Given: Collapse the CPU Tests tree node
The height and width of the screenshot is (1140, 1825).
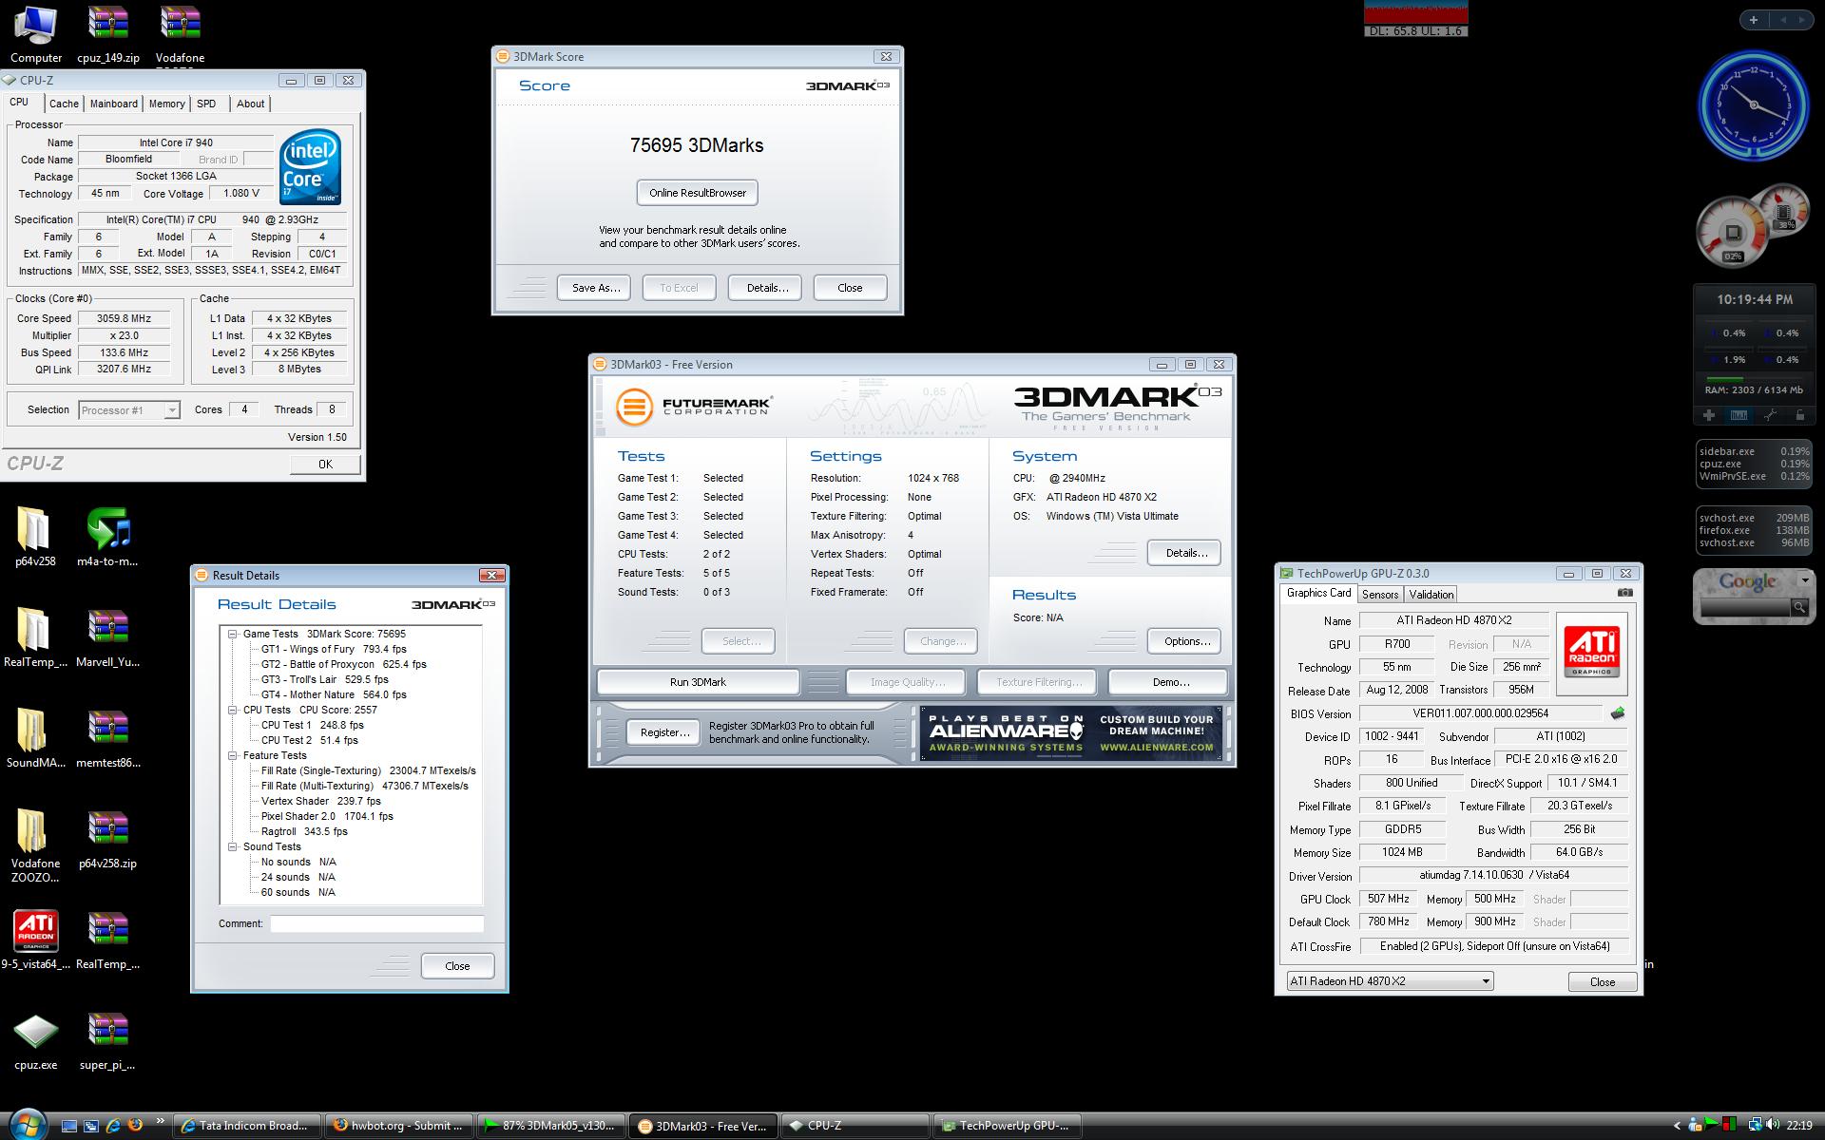Looking at the screenshot, I should coord(232,710).
